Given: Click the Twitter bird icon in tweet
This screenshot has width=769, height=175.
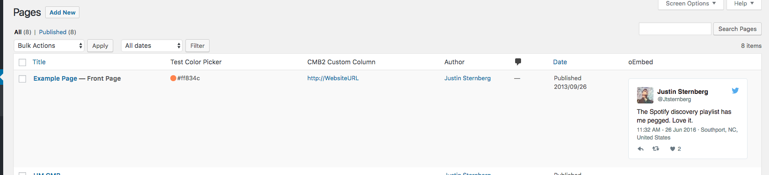Looking at the screenshot, I should tap(735, 91).
